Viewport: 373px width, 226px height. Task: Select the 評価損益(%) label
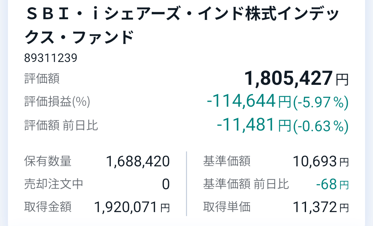pos(57,102)
